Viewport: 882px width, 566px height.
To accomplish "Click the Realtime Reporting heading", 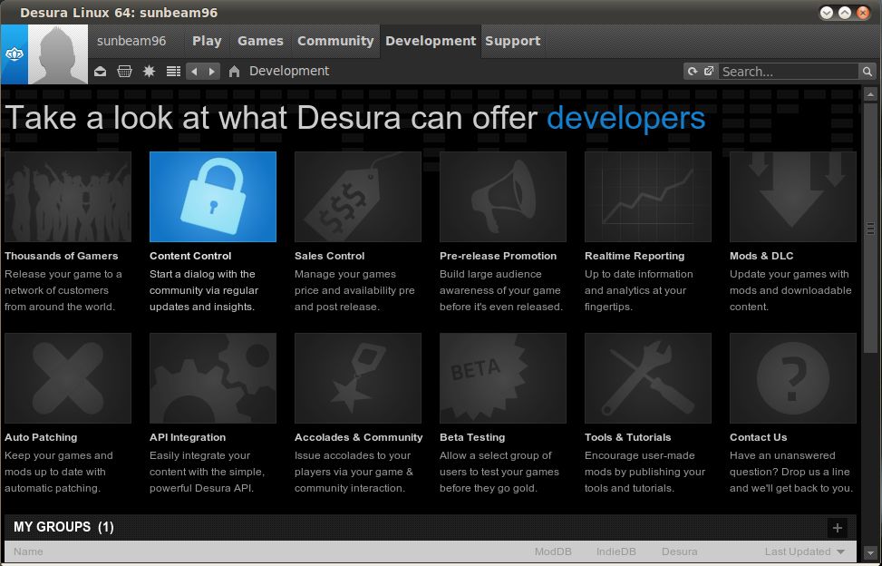I will tap(635, 256).
